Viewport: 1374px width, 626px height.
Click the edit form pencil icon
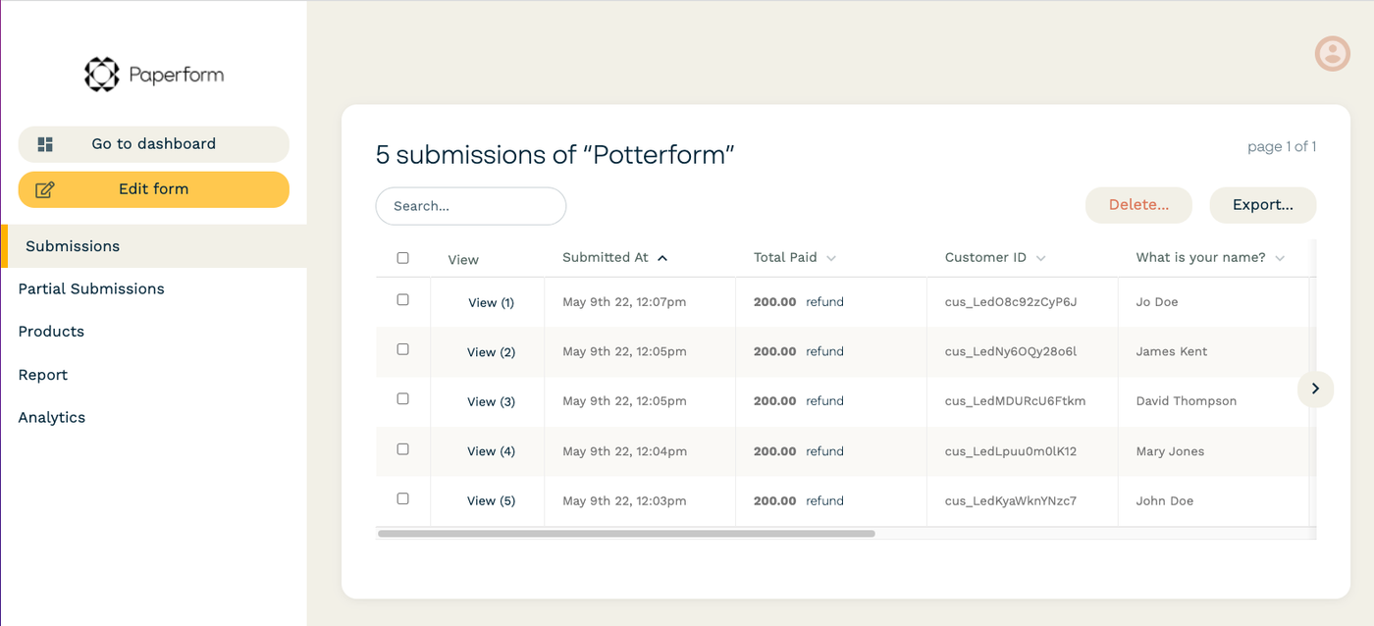click(45, 189)
